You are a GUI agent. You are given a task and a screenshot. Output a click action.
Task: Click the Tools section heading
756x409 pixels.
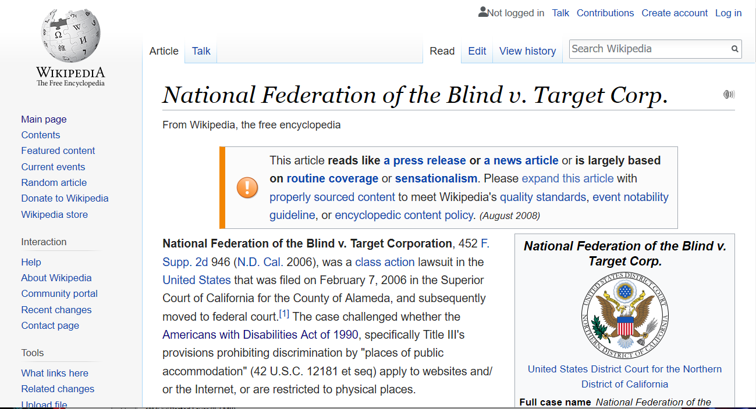33,353
